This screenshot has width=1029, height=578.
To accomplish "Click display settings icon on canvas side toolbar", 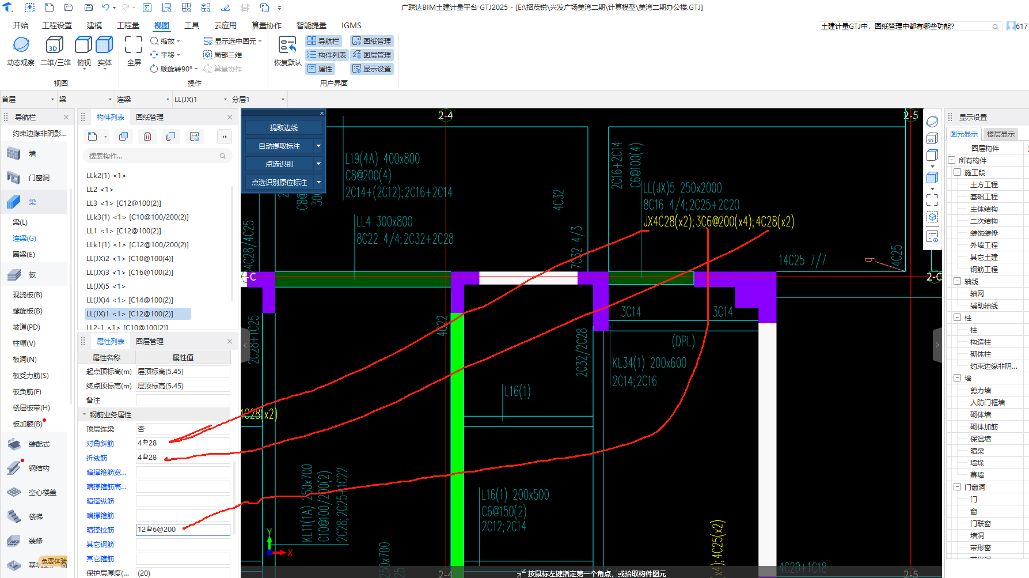I will (932, 236).
